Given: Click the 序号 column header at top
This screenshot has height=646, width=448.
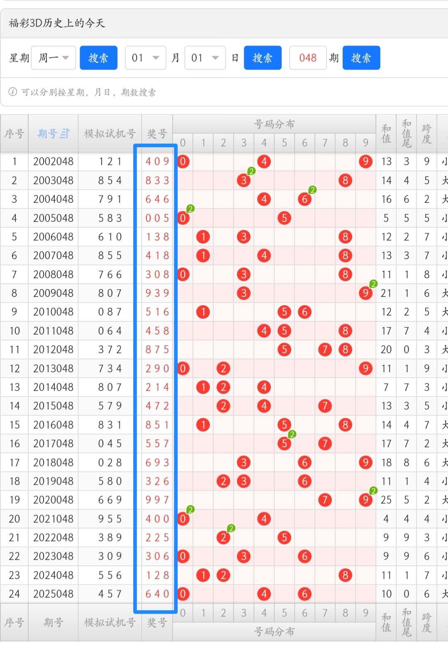Looking at the screenshot, I should [15, 134].
